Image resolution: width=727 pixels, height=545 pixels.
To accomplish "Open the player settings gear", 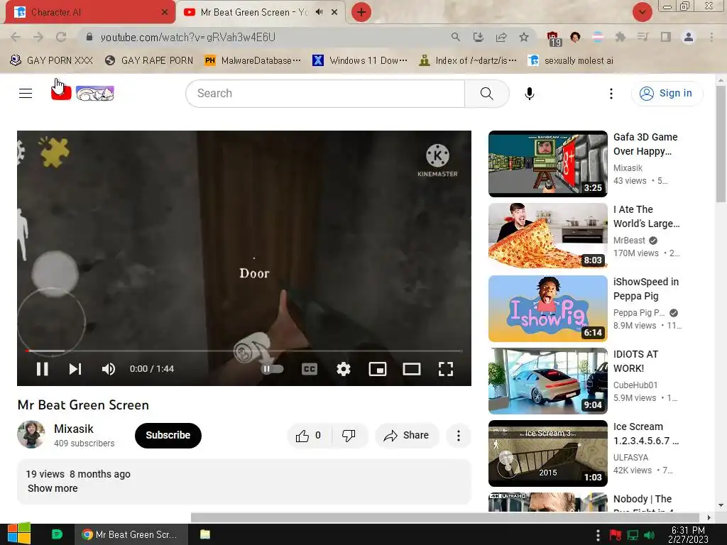I will pos(343,369).
